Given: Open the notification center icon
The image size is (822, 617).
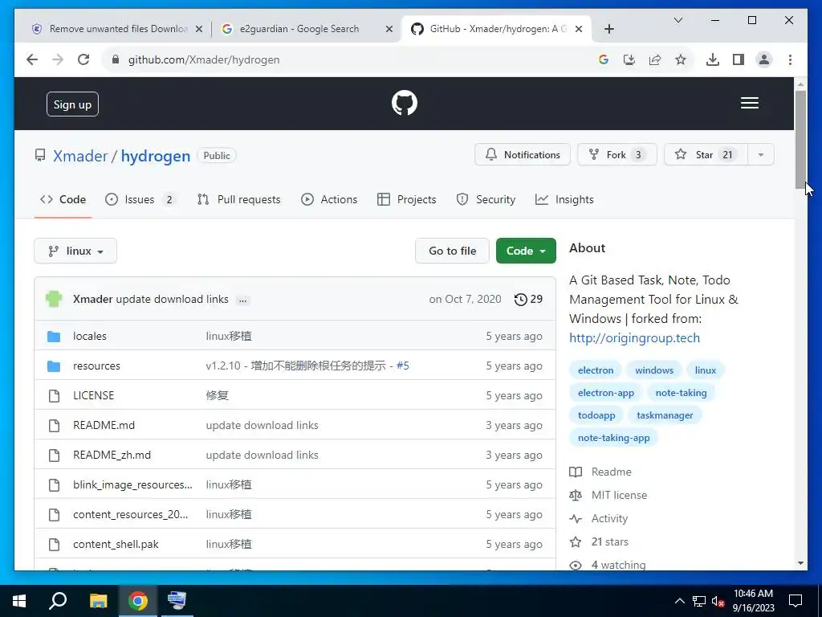Looking at the screenshot, I should (796, 601).
